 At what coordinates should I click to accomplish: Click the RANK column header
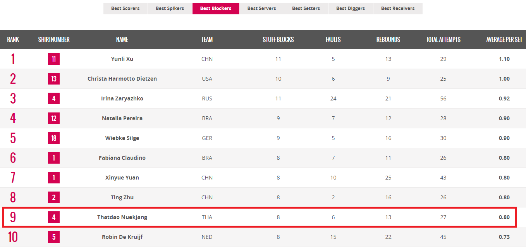point(13,40)
